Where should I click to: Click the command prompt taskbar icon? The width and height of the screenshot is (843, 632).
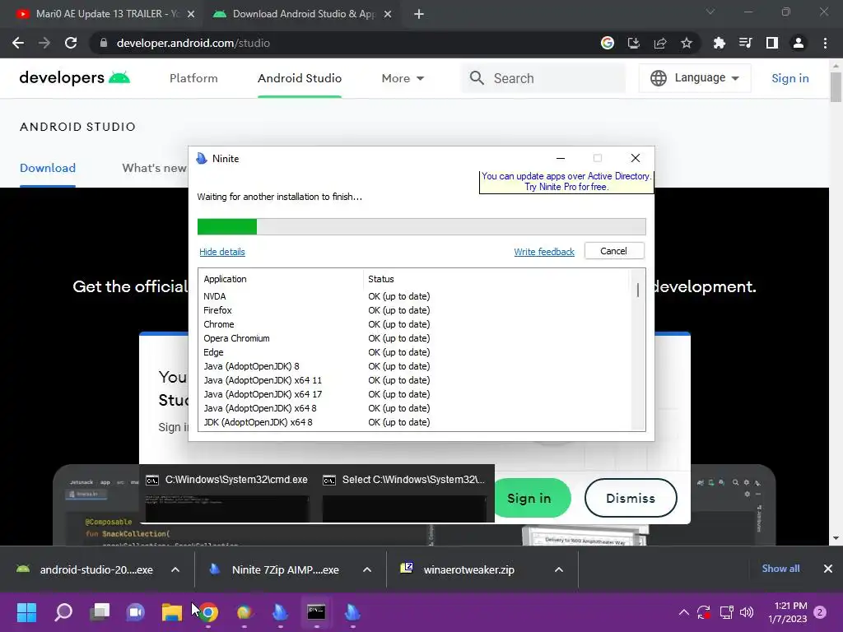tap(316, 612)
